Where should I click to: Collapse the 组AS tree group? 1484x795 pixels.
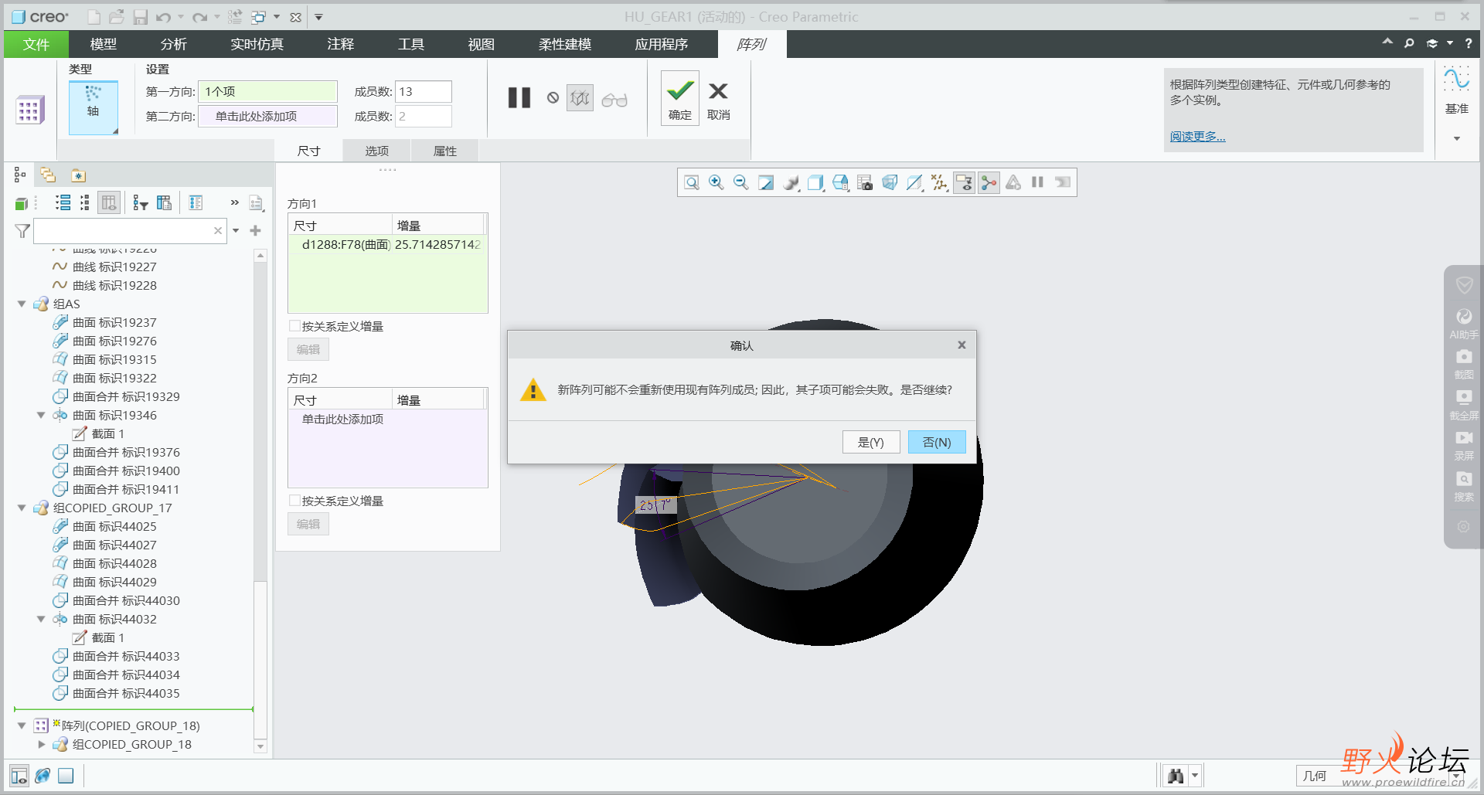(x=22, y=304)
